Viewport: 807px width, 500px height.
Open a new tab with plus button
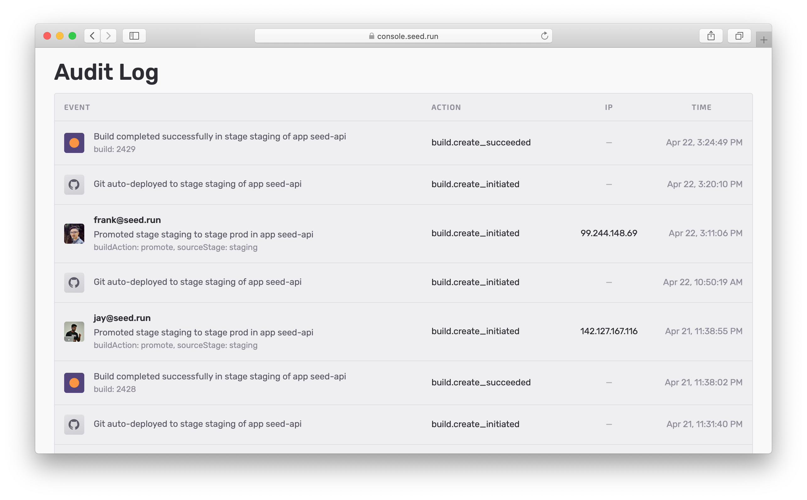[764, 40]
